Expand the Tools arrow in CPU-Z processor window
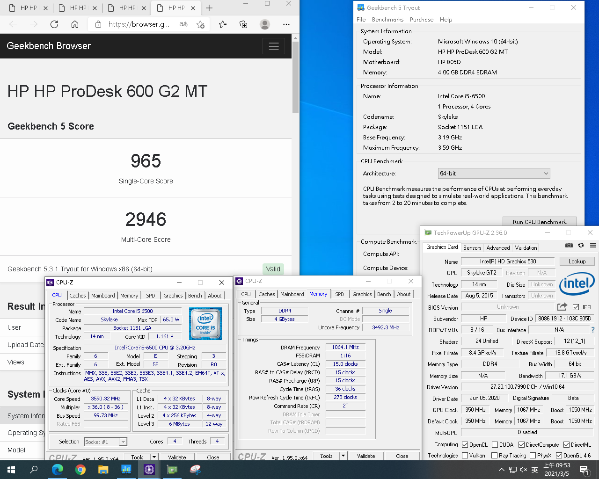This screenshot has height=479, width=599. coord(153,457)
